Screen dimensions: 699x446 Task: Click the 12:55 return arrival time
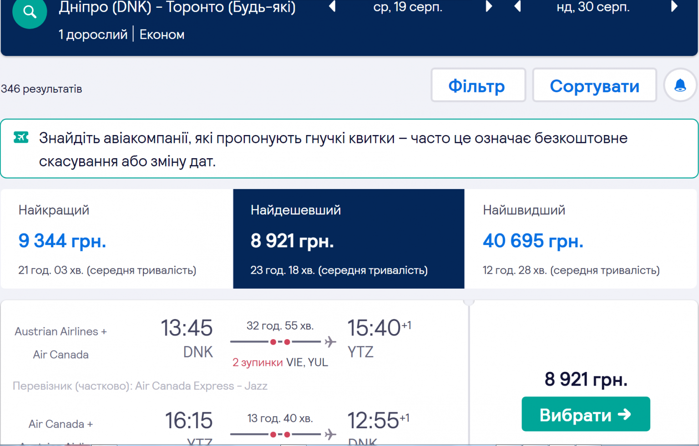[378, 421]
